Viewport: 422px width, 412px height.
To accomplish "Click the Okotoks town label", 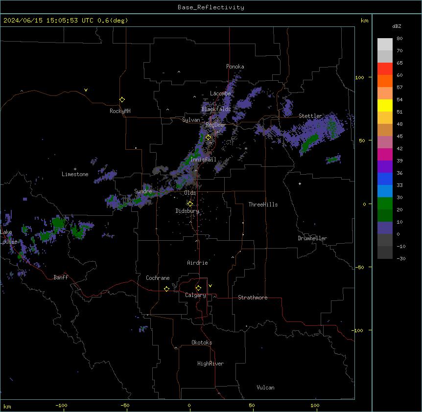I will pyautogui.click(x=202, y=343).
